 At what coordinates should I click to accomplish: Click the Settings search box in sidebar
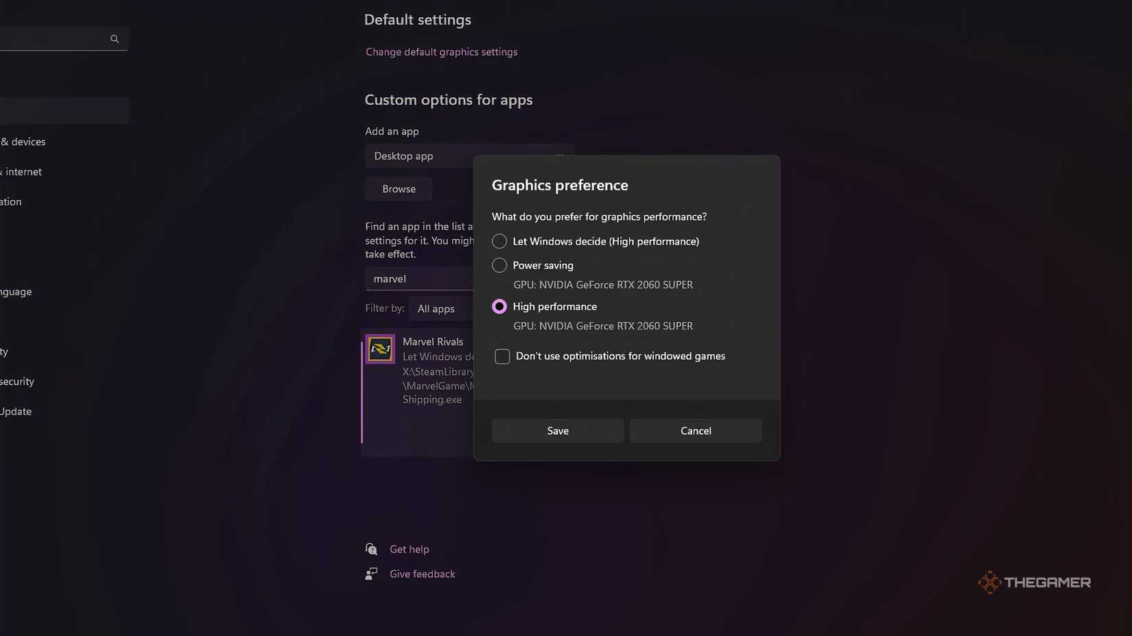(63, 39)
